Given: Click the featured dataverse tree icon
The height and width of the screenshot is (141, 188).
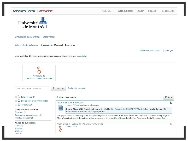Looking at the screenshot, I should (x=39, y=70).
